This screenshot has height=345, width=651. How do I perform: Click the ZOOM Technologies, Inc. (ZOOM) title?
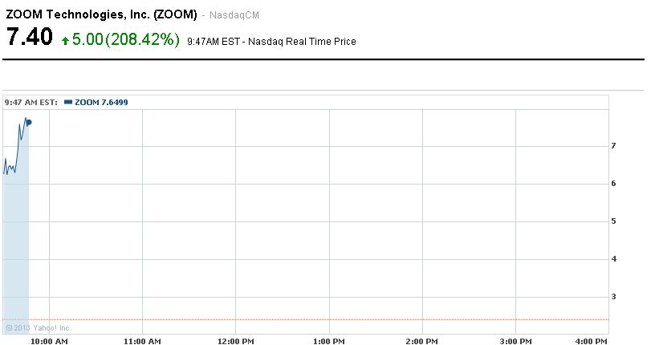pos(101,15)
